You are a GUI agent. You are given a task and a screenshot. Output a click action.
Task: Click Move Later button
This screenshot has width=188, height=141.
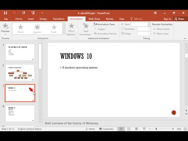161,34
